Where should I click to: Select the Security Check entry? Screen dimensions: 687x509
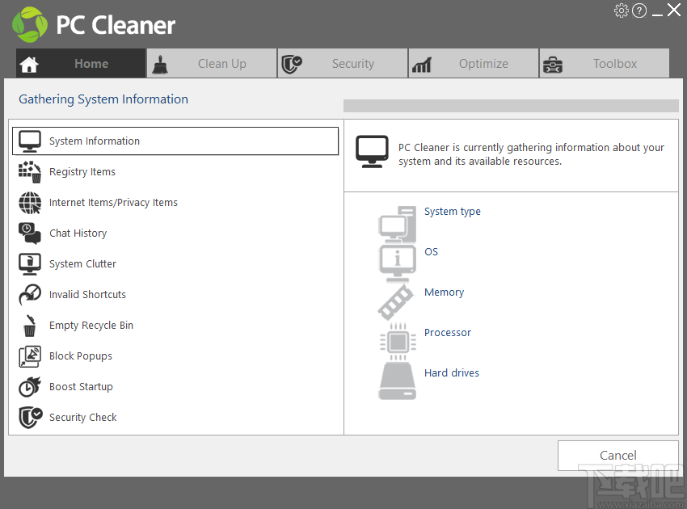tap(175, 417)
